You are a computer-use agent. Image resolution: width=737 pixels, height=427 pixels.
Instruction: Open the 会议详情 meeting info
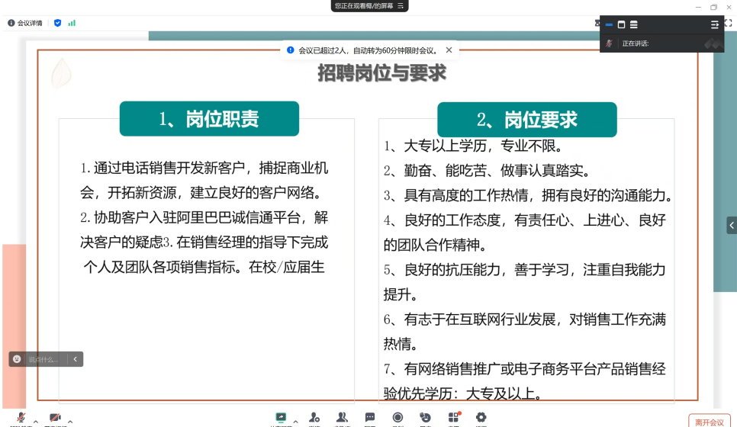click(25, 23)
